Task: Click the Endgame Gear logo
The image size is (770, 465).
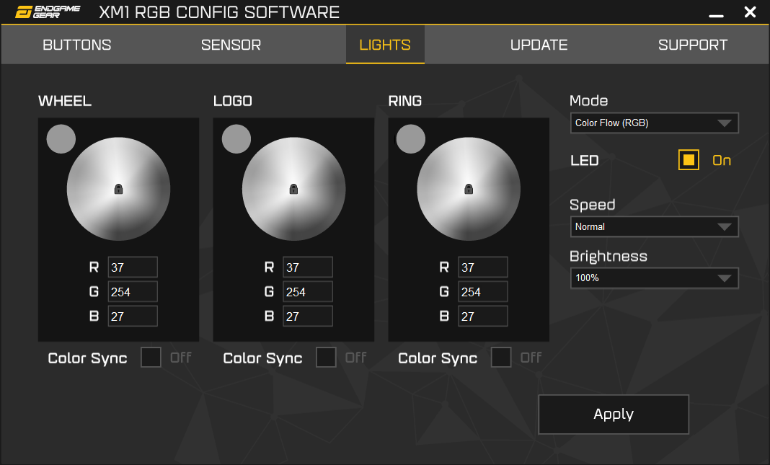Action: 47,12
